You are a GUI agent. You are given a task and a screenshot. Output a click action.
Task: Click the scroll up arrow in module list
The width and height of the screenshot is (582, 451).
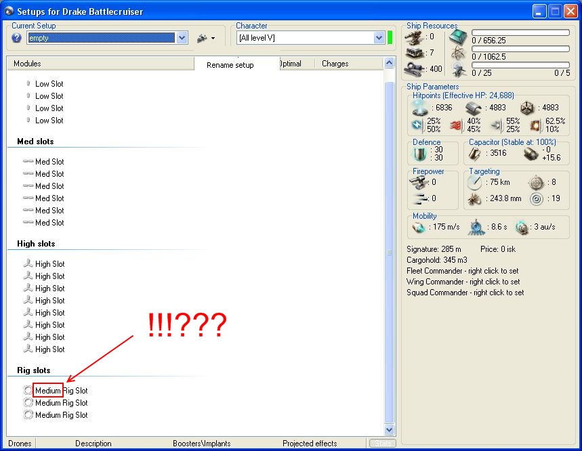(389, 63)
